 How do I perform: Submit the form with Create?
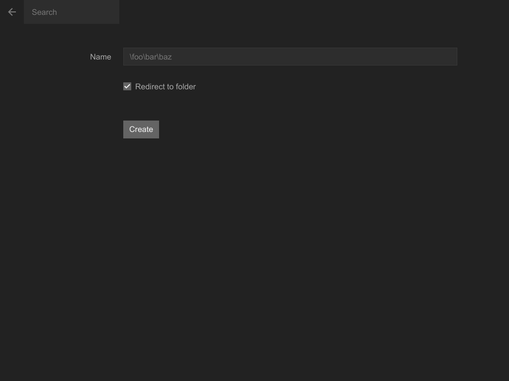(141, 129)
